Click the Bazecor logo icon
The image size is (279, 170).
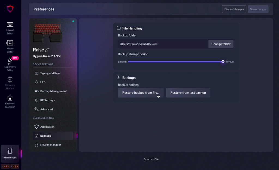click(10, 9)
